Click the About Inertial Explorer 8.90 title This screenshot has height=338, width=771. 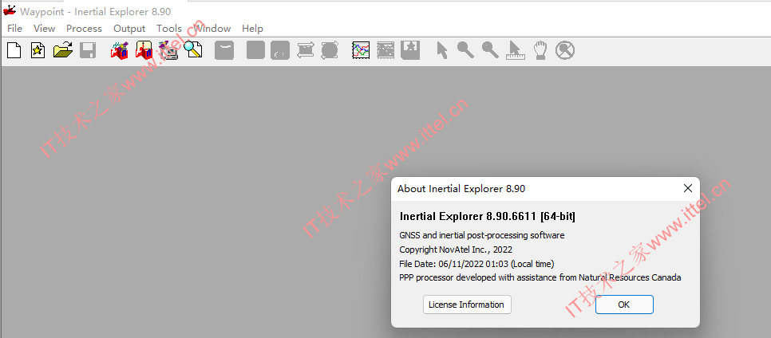tap(461, 189)
